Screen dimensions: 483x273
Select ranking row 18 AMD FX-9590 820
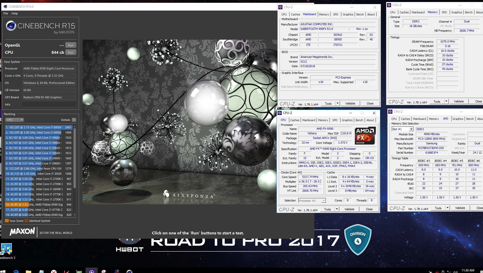39,215
